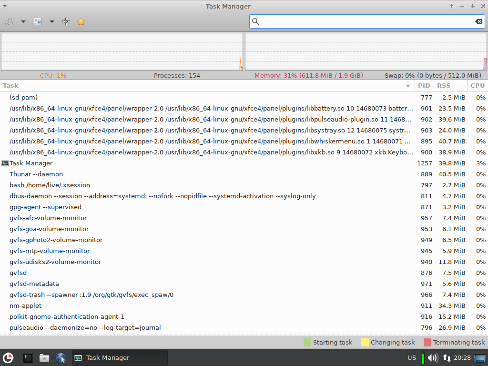
Task: Select the libsystray.so wrapper process
Action: pos(244,130)
